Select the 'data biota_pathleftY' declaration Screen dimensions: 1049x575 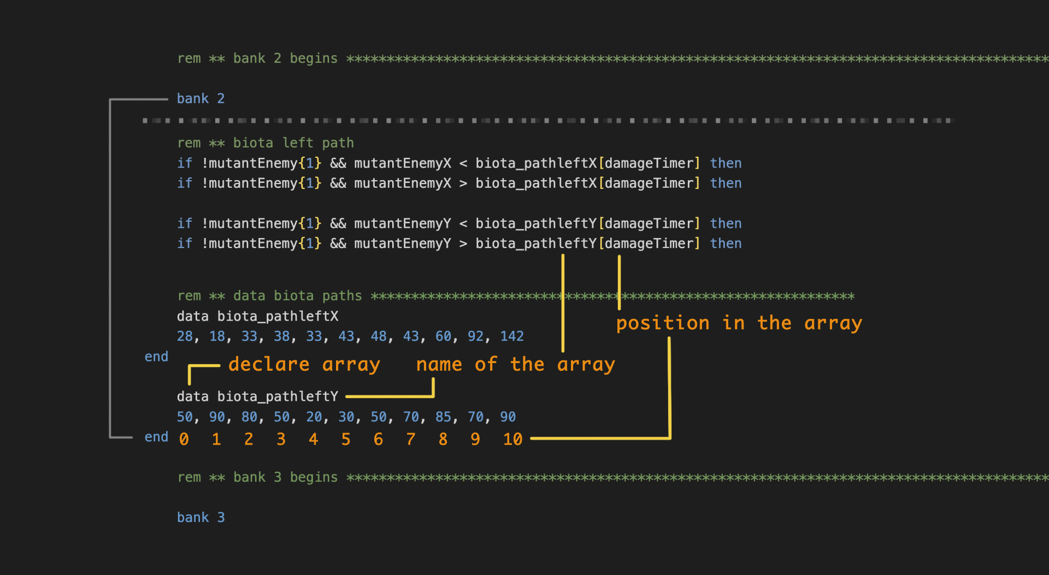coord(258,396)
